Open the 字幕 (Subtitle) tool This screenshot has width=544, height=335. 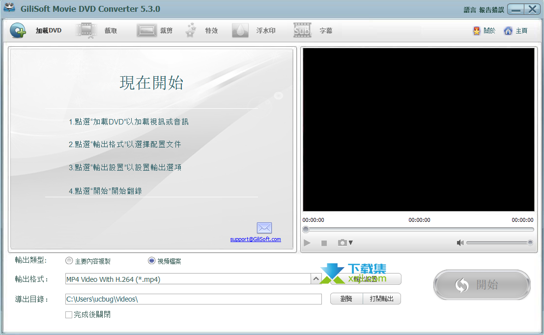pos(313,30)
